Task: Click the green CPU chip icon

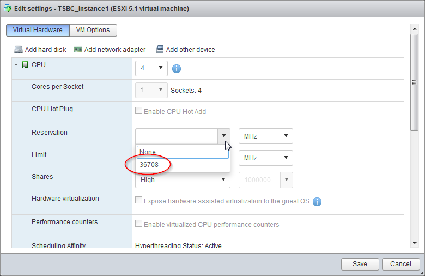Action: pyautogui.click(x=25, y=65)
